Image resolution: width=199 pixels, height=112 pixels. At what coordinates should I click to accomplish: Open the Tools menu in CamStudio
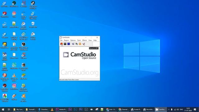[x=79, y=40]
